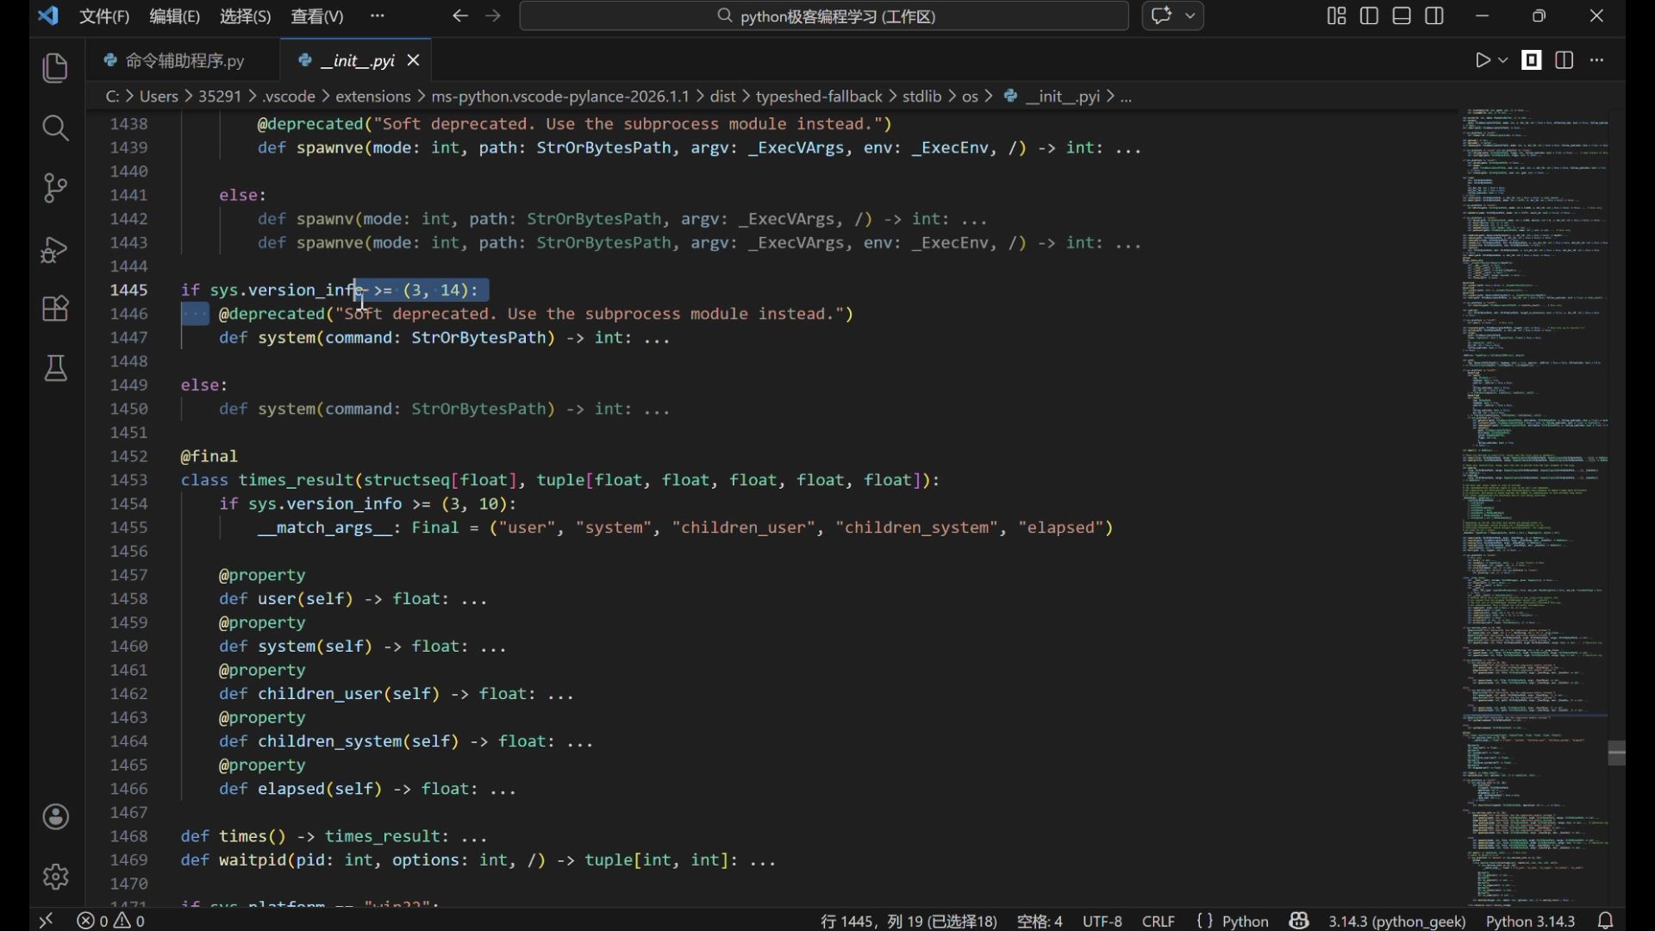Open the Extensions view icon
Screen dimensions: 1655x931
[55, 309]
